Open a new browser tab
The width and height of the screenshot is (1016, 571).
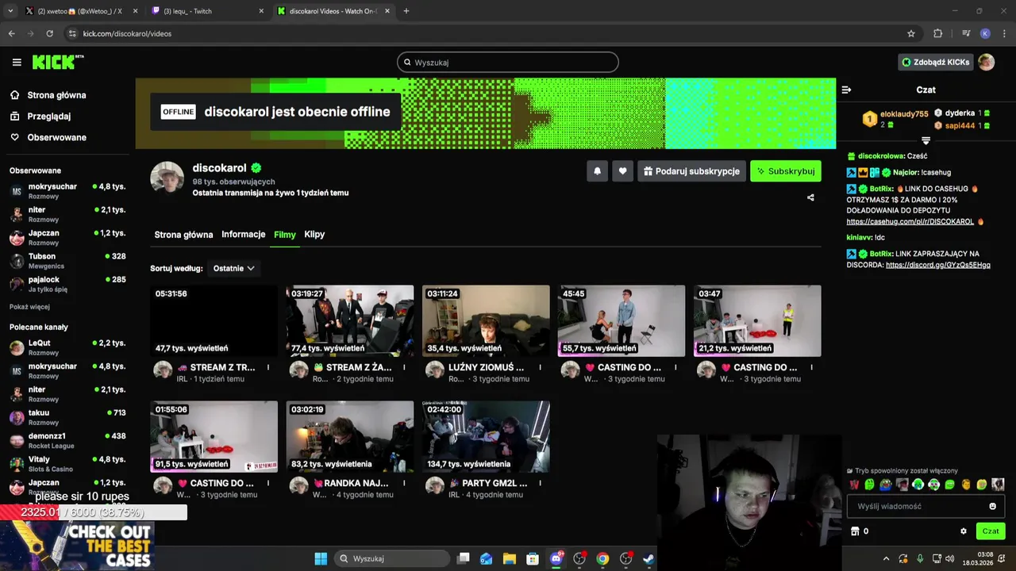click(x=406, y=11)
